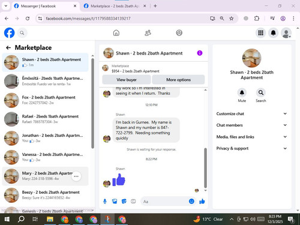
Task: Show hidden system tray icons chevron
Action: pos(232,219)
